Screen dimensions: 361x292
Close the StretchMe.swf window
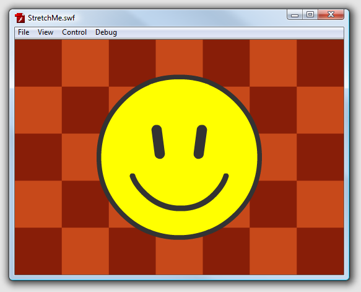[x=331, y=15]
